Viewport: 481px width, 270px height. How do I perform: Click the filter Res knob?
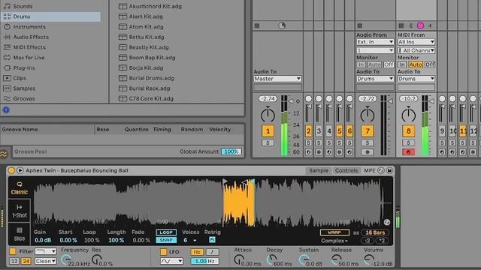[96, 259]
